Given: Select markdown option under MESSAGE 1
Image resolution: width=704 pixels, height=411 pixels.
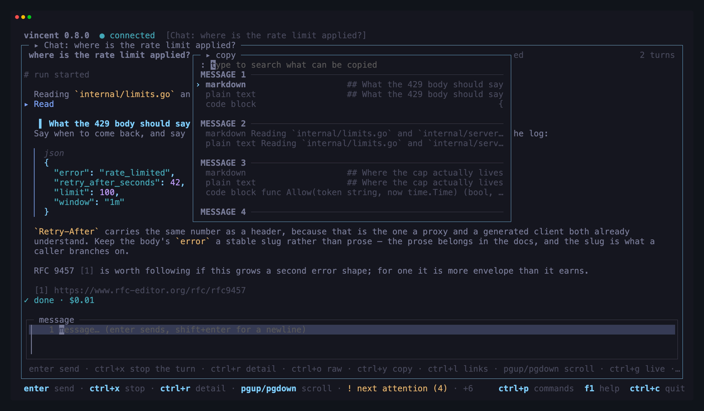Looking at the screenshot, I should pos(352,85).
